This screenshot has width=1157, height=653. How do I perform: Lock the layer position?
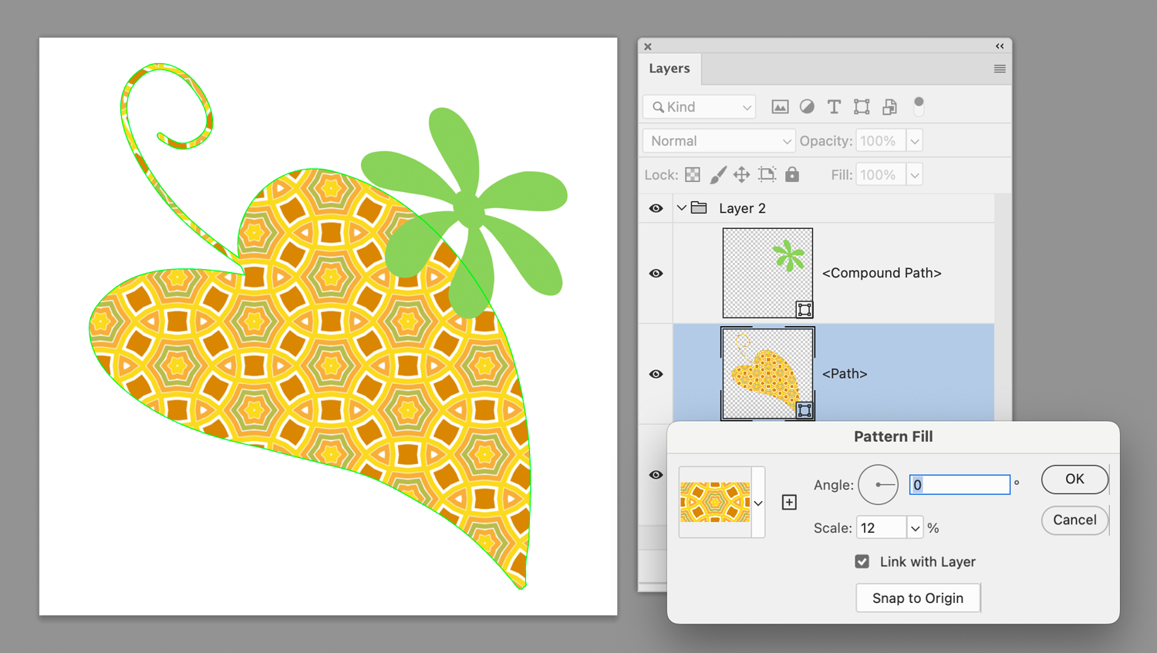741,174
